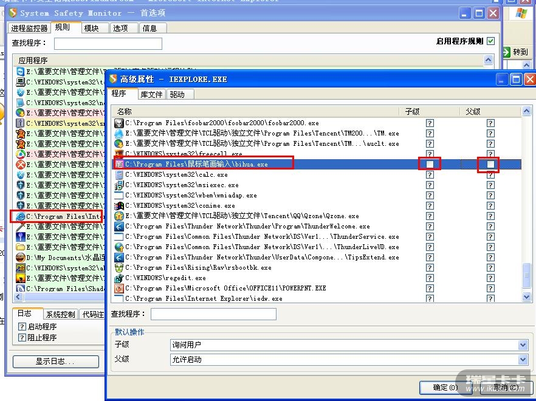Click the 取消(C) button
This screenshot has width=536, height=401.
coord(506,387)
